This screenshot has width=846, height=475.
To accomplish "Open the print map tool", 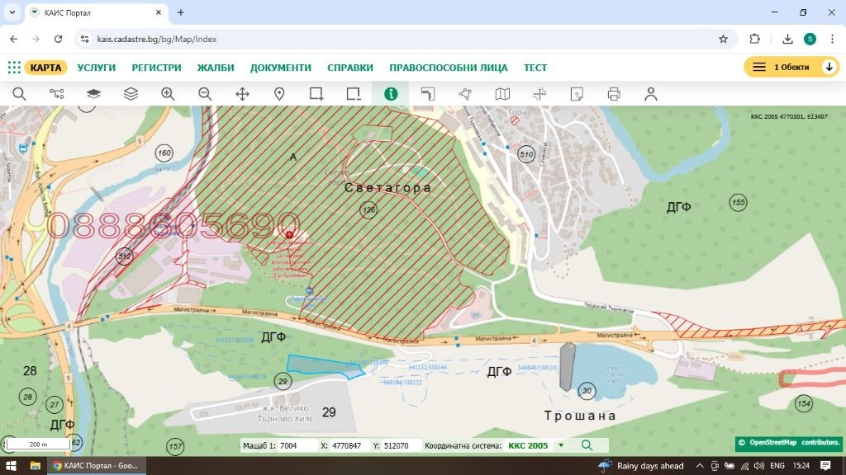I will pyautogui.click(x=614, y=94).
